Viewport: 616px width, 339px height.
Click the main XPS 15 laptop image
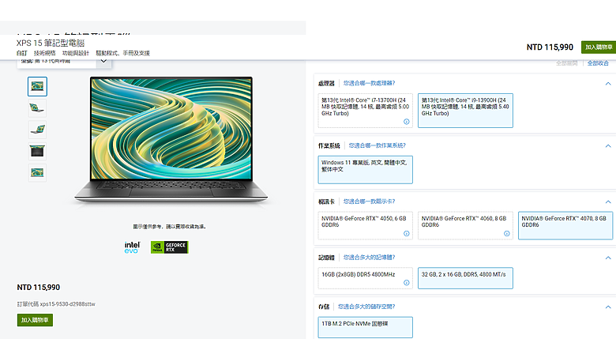pyautogui.click(x=171, y=140)
